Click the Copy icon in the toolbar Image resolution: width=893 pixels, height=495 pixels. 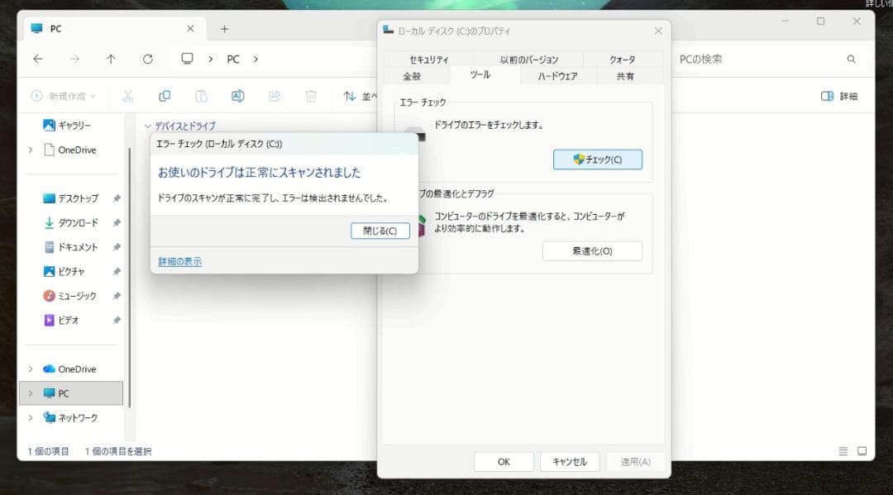click(x=164, y=96)
